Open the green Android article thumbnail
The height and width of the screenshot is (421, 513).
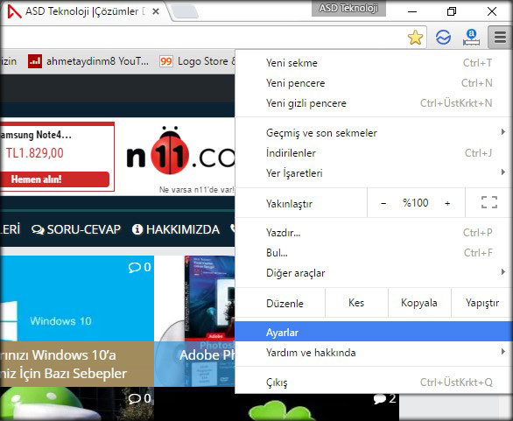[77, 403]
